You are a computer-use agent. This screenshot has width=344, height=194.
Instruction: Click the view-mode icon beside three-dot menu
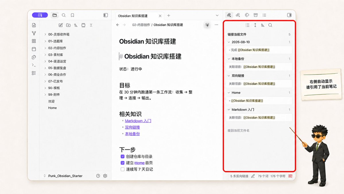pos(207,25)
